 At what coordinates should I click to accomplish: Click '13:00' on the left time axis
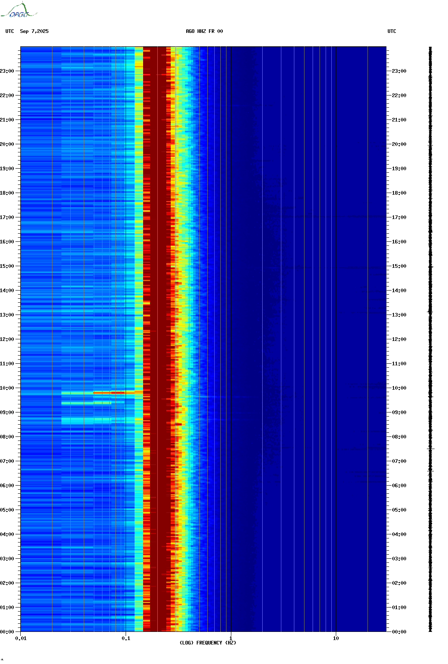[x=7, y=315]
